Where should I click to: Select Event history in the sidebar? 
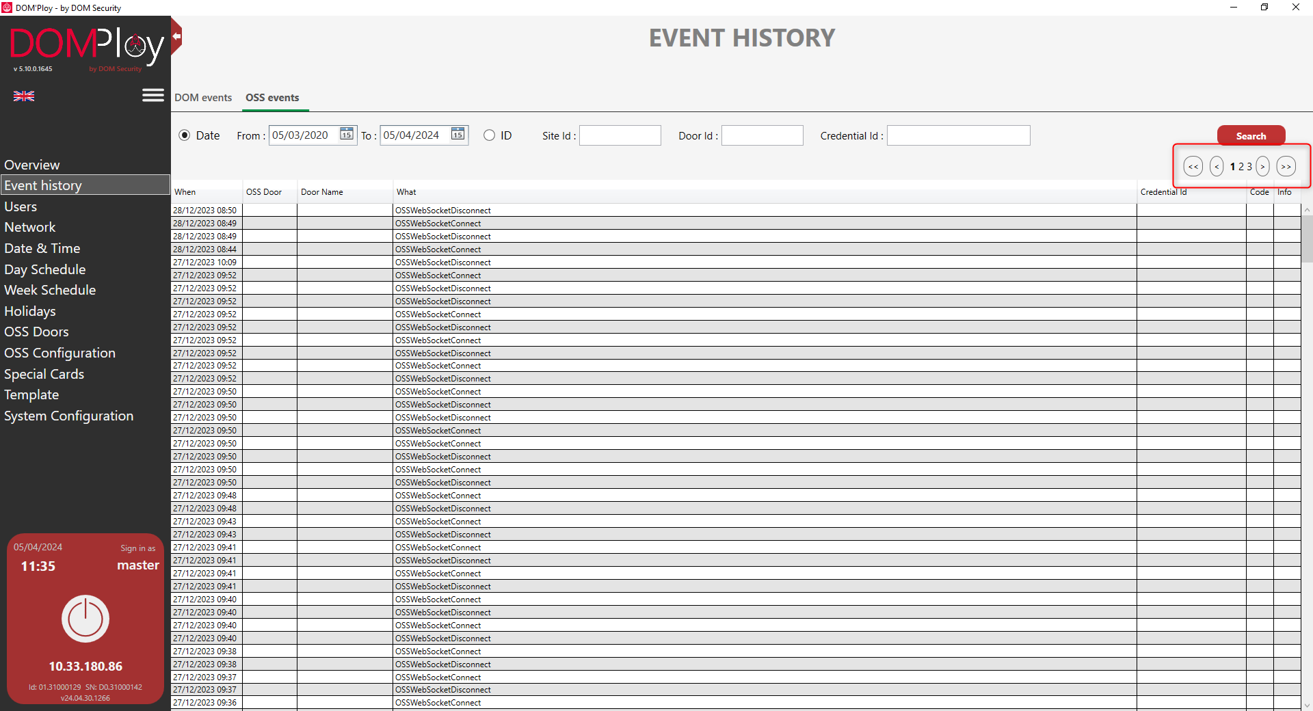click(85, 185)
